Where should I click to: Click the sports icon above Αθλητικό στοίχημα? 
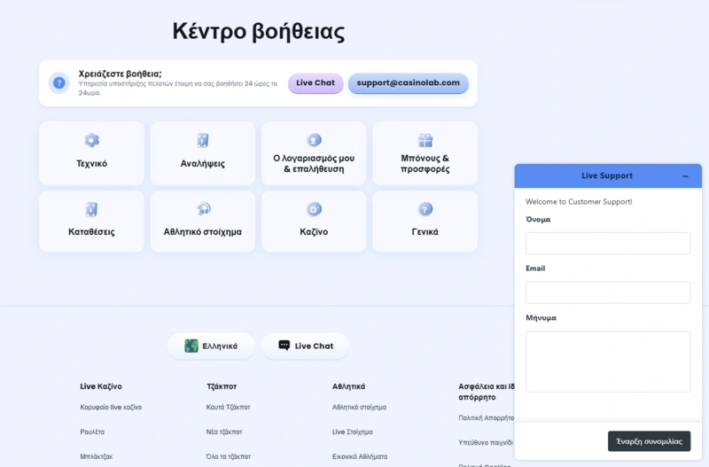tap(202, 209)
